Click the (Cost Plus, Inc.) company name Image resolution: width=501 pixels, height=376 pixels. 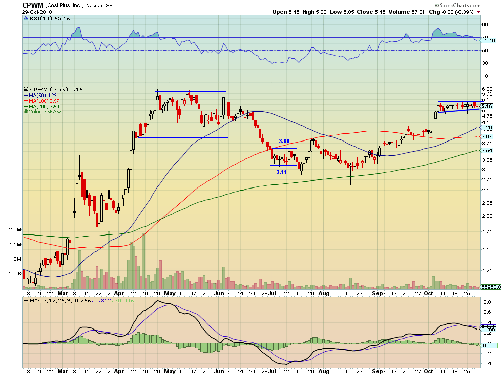point(65,6)
